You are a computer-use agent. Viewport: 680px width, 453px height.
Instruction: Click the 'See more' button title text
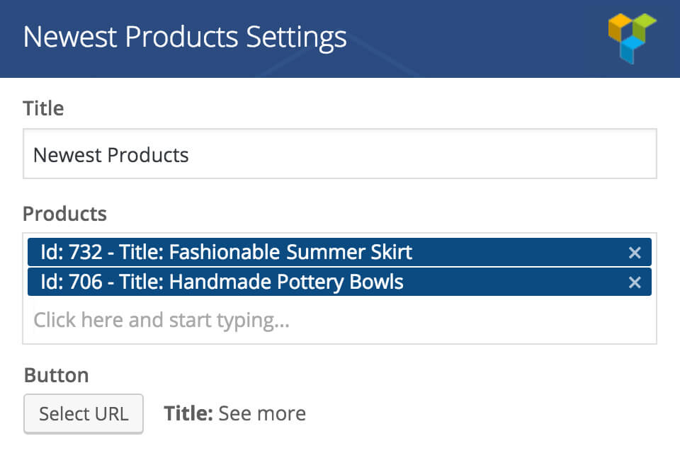[262, 413]
